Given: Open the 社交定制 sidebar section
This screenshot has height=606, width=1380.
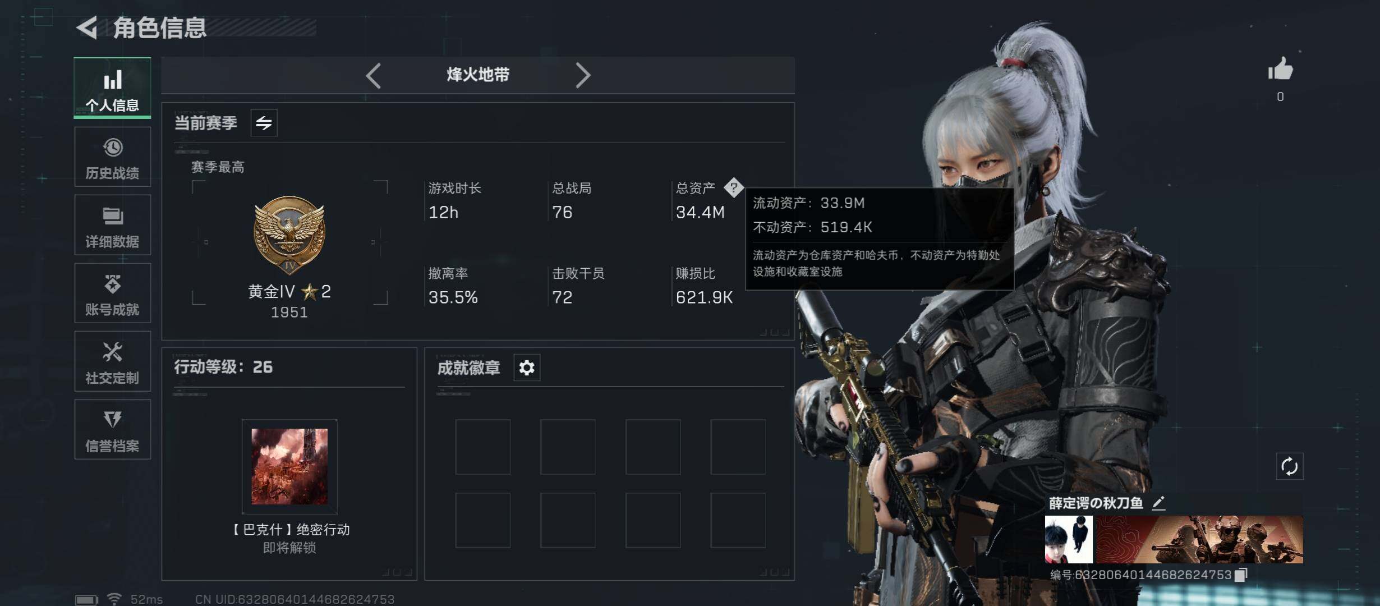Looking at the screenshot, I should pos(112,361).
